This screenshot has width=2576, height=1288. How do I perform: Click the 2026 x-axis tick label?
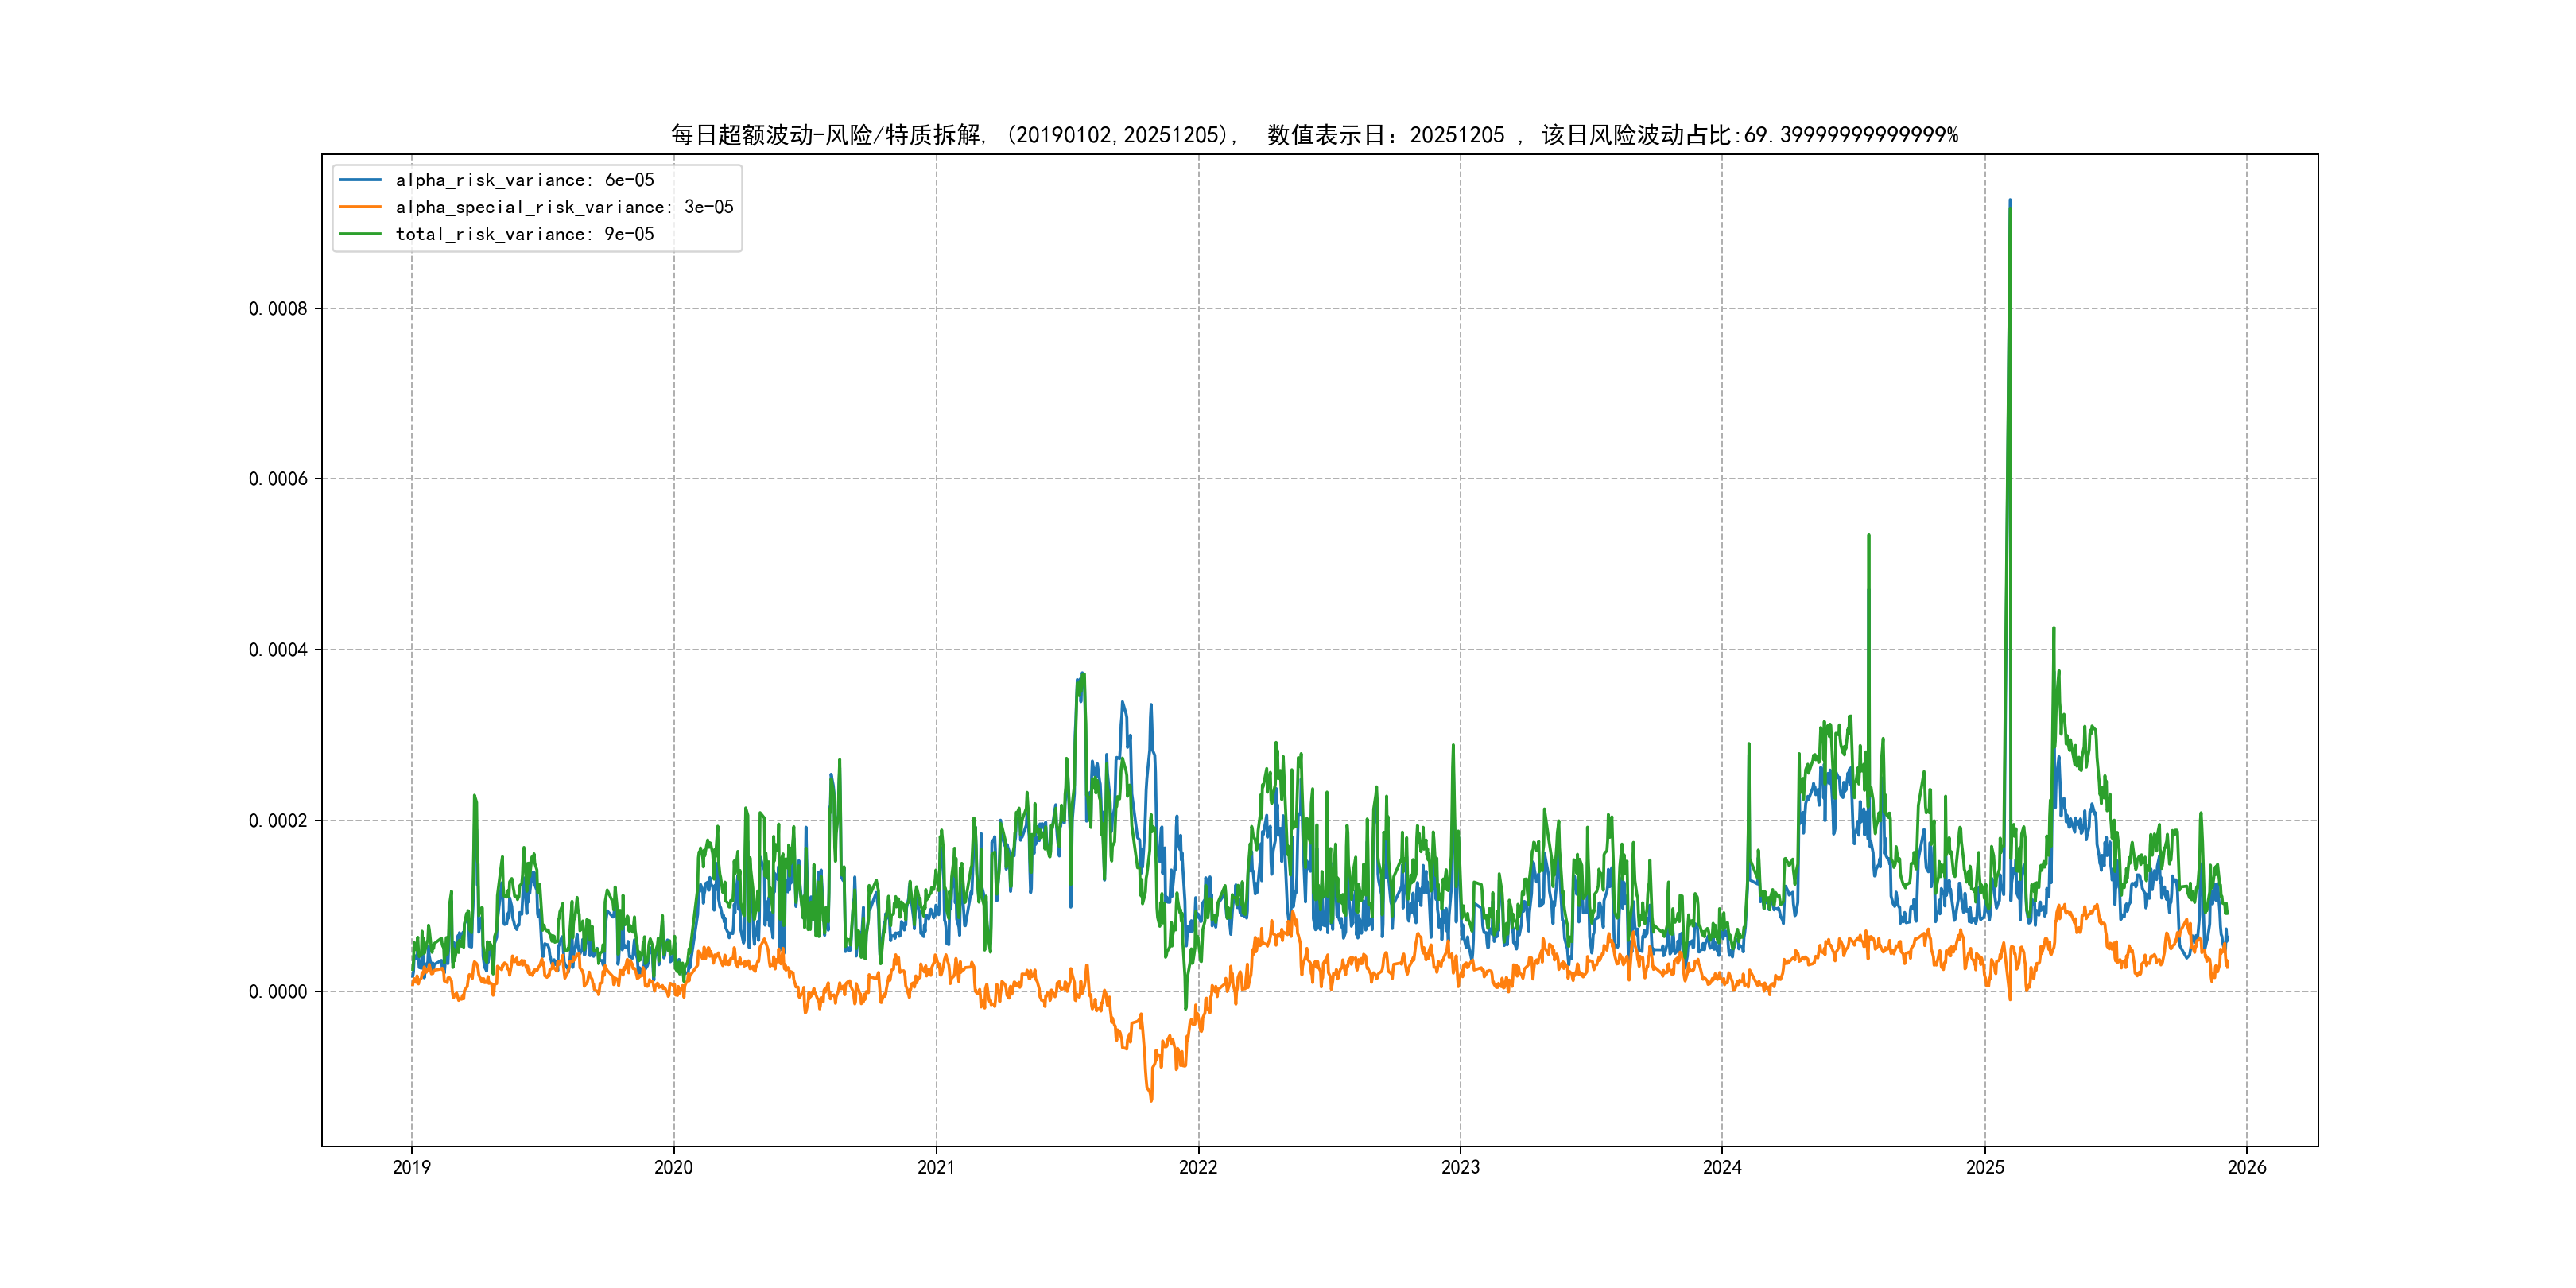(2247, 1167)
